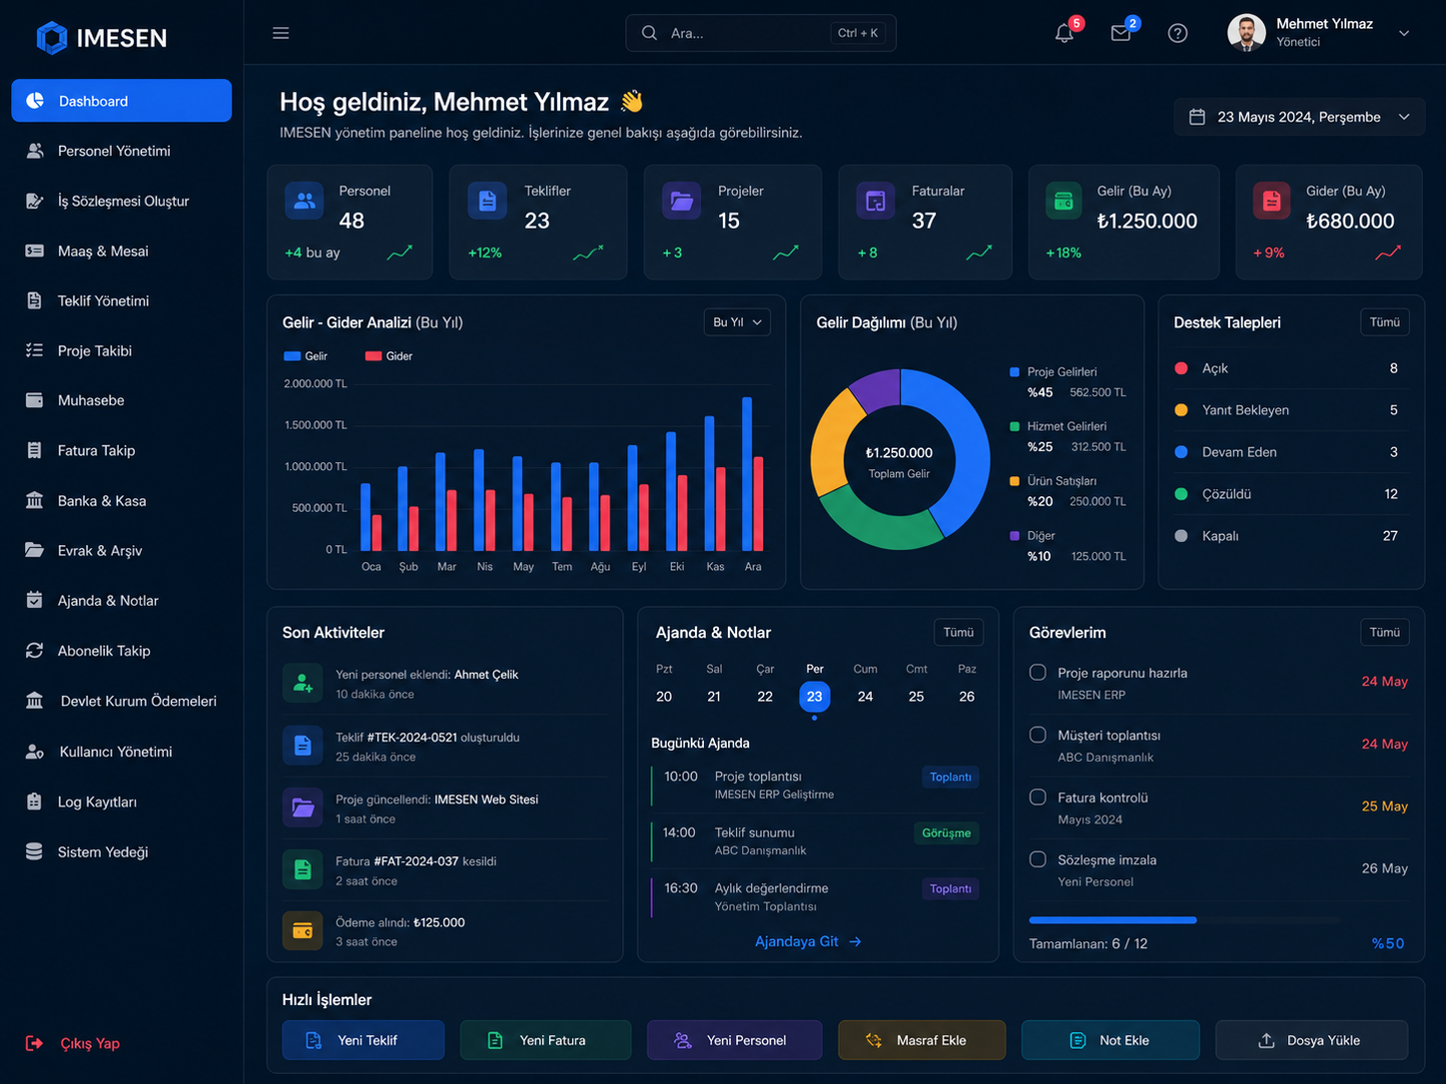Click the Gelir card wallet icon
Screen dimensions: 1446x1084
1064,201
